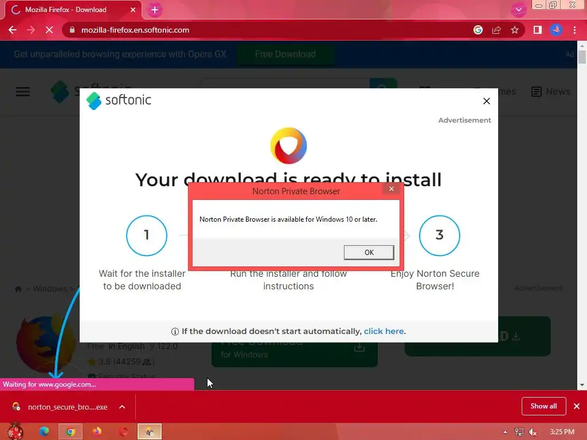
Task: Show hidden system tray icons
Action: [x=505, y=432]
